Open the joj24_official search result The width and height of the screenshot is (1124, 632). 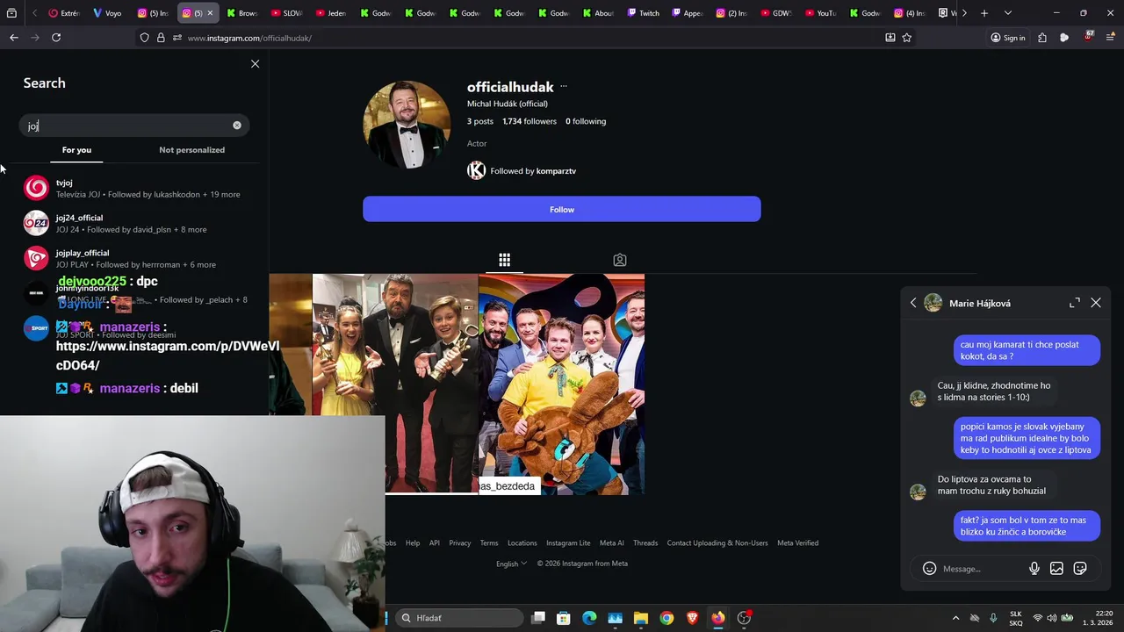(x=133, y=223)
